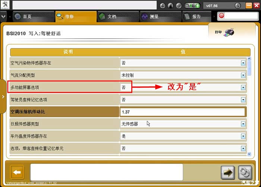
Task: Minimize the window with orange button
Action: tap(249, 6)
